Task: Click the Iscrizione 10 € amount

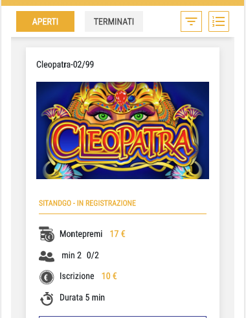Action: pyautogui.click(x=109, y=276)
